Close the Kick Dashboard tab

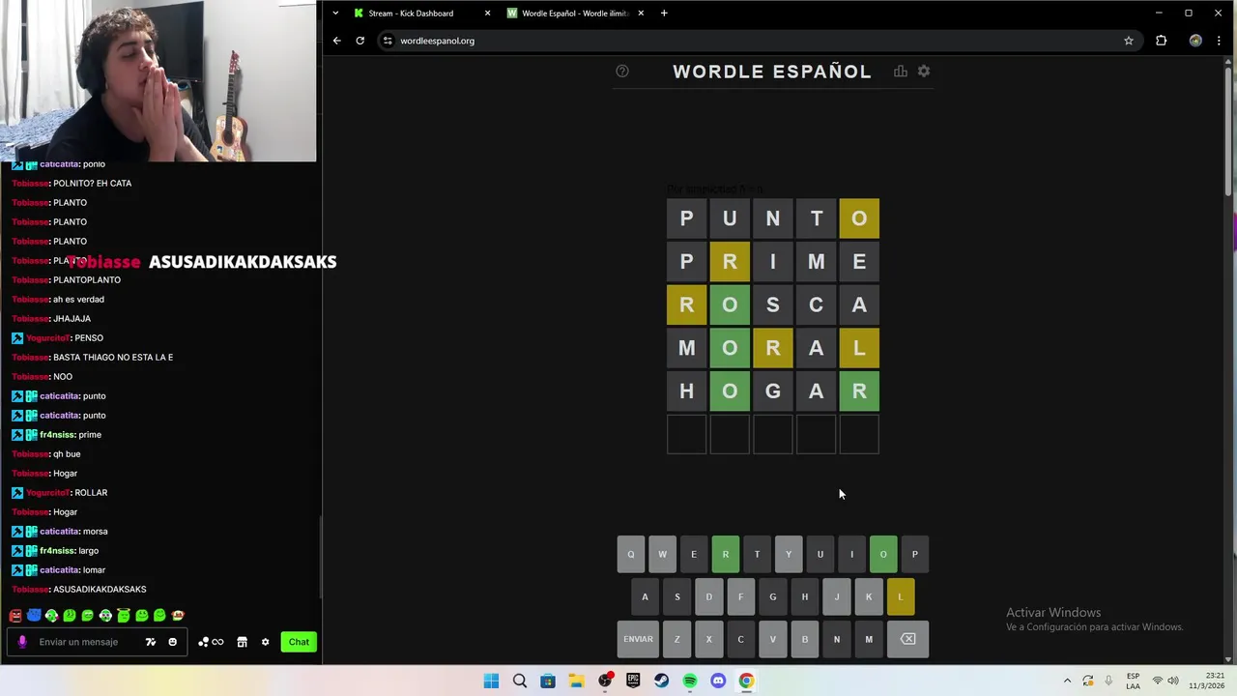(487, 14)
